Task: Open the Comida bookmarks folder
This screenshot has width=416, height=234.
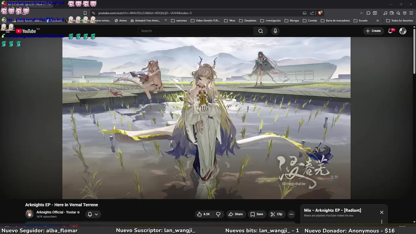Action: point(310,20)
